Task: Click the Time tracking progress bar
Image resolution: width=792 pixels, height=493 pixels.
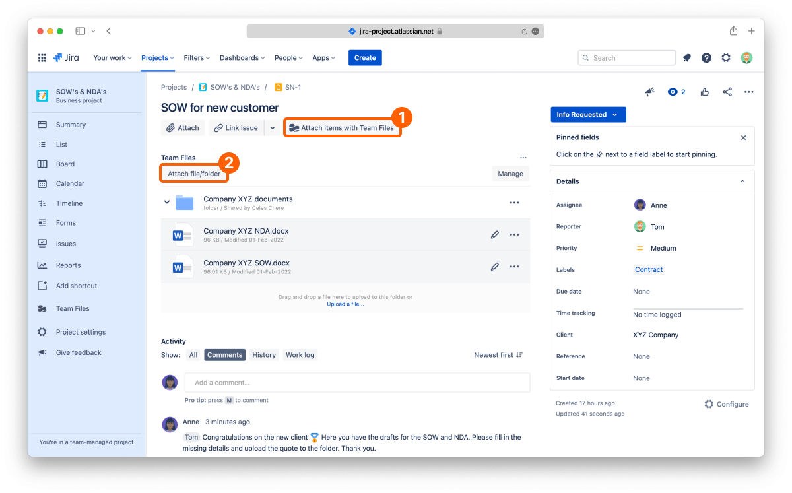Action: (x=688, y=308)
